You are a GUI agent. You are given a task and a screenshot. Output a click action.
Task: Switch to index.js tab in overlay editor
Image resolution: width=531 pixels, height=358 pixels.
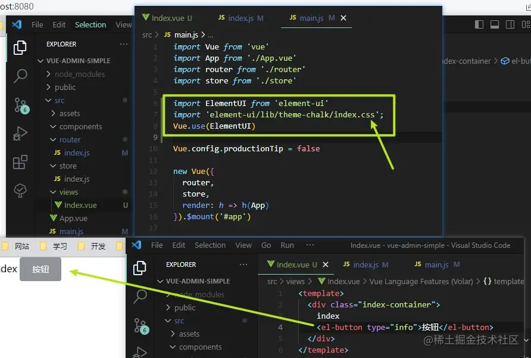pyautogui.click(x=240, y=18)
